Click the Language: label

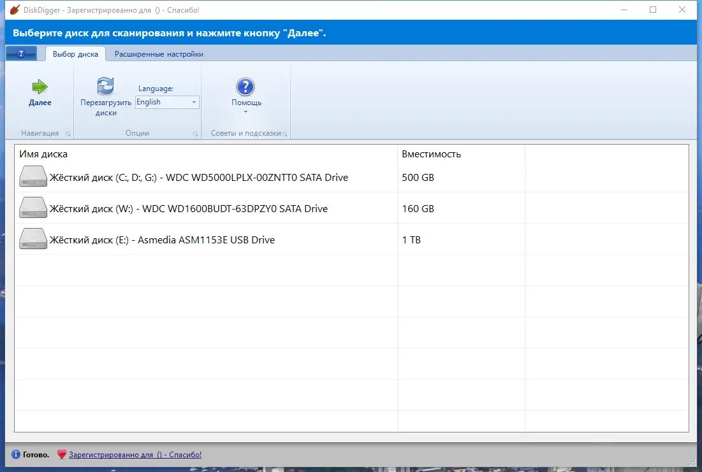[156, 89]
